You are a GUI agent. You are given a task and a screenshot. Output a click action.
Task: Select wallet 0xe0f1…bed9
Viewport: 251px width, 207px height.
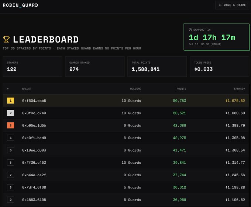click(x=34, y=138)
